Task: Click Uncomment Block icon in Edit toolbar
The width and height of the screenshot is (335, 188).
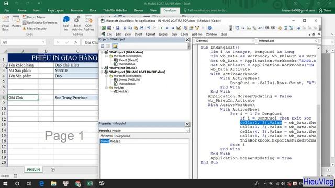Action: 291,28
